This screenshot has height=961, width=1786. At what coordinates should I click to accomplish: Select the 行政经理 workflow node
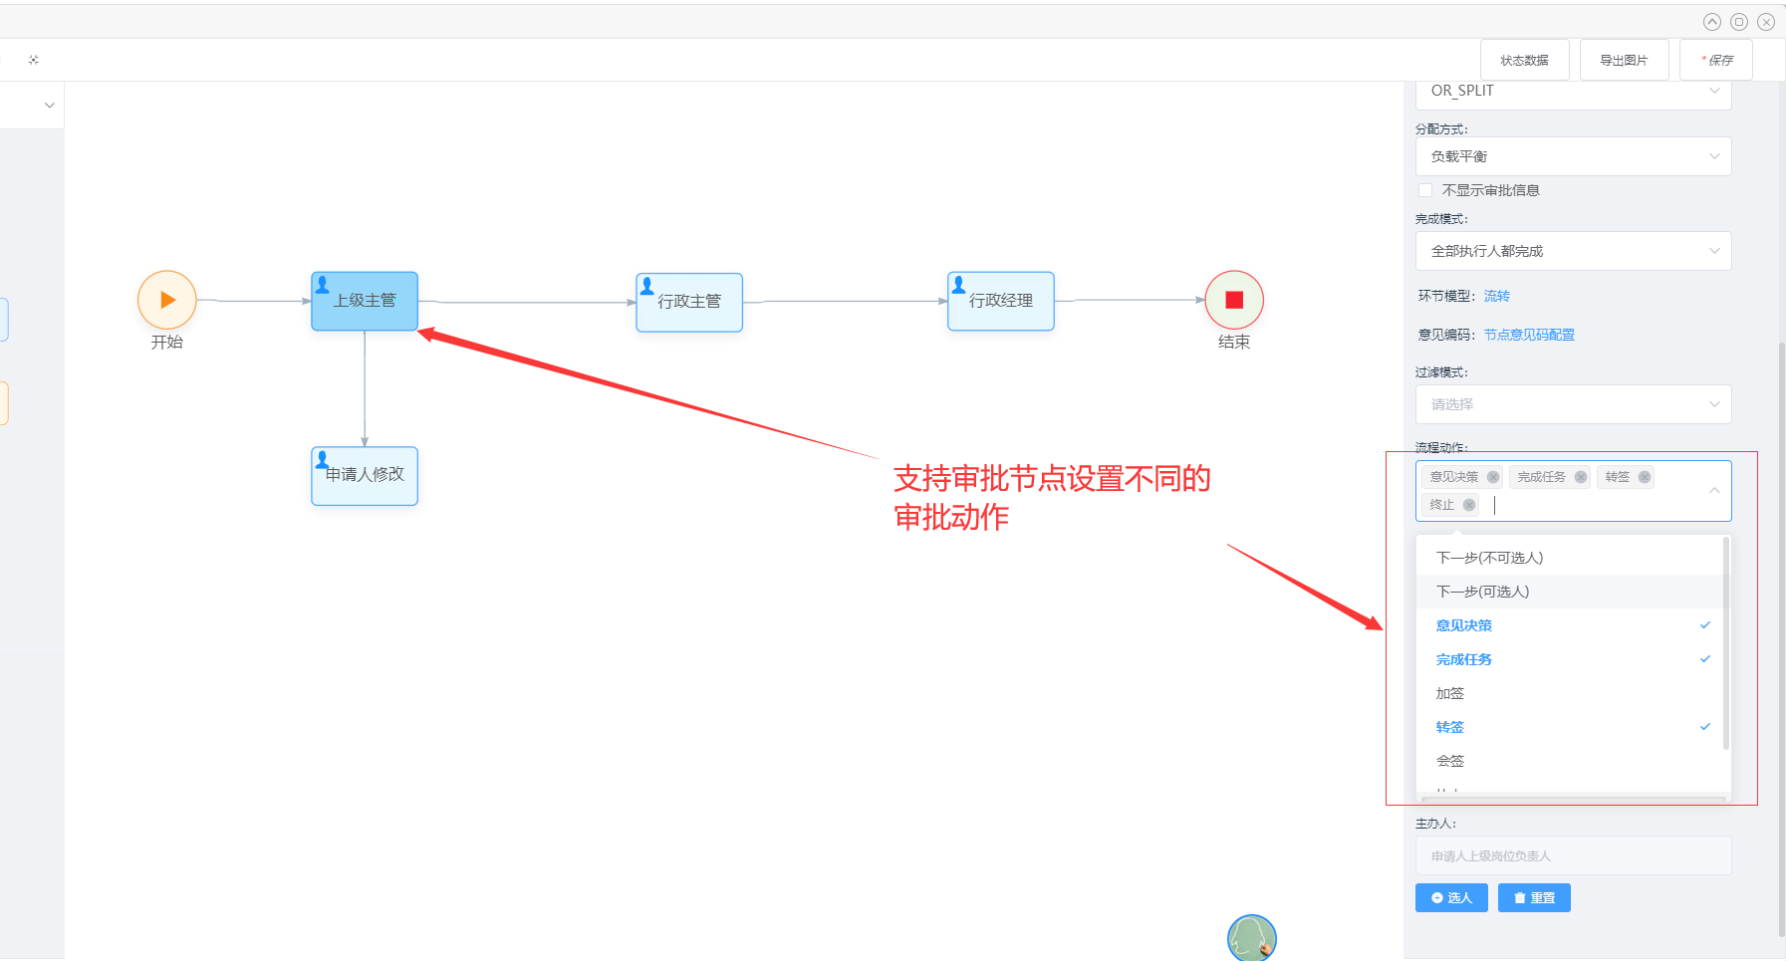1000,301
